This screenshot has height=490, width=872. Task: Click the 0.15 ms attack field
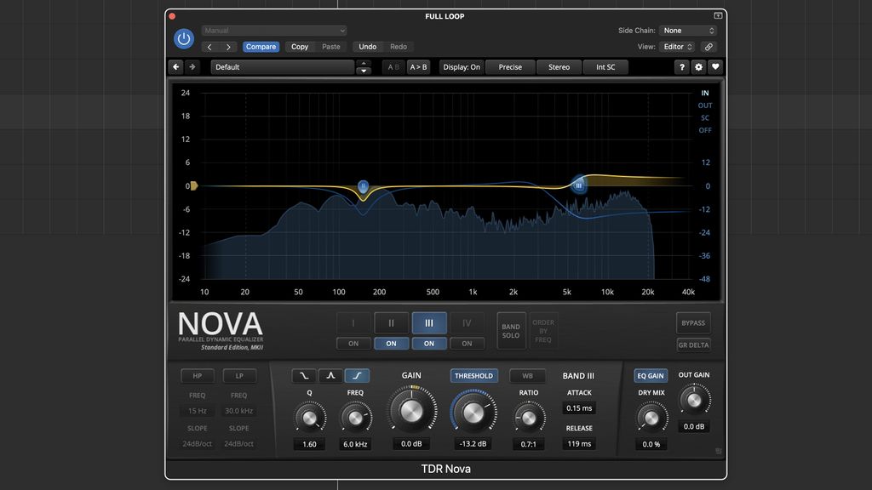579,407
